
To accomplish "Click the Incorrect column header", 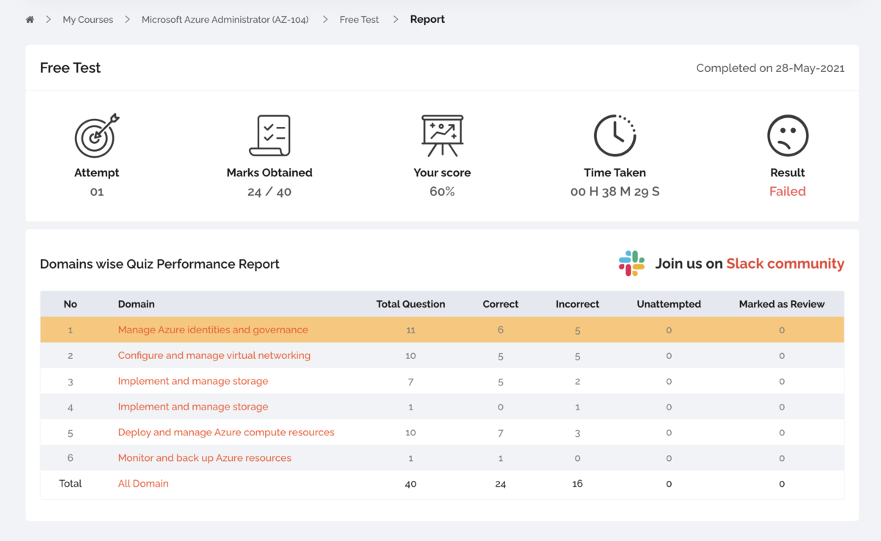I will [578, 304].
